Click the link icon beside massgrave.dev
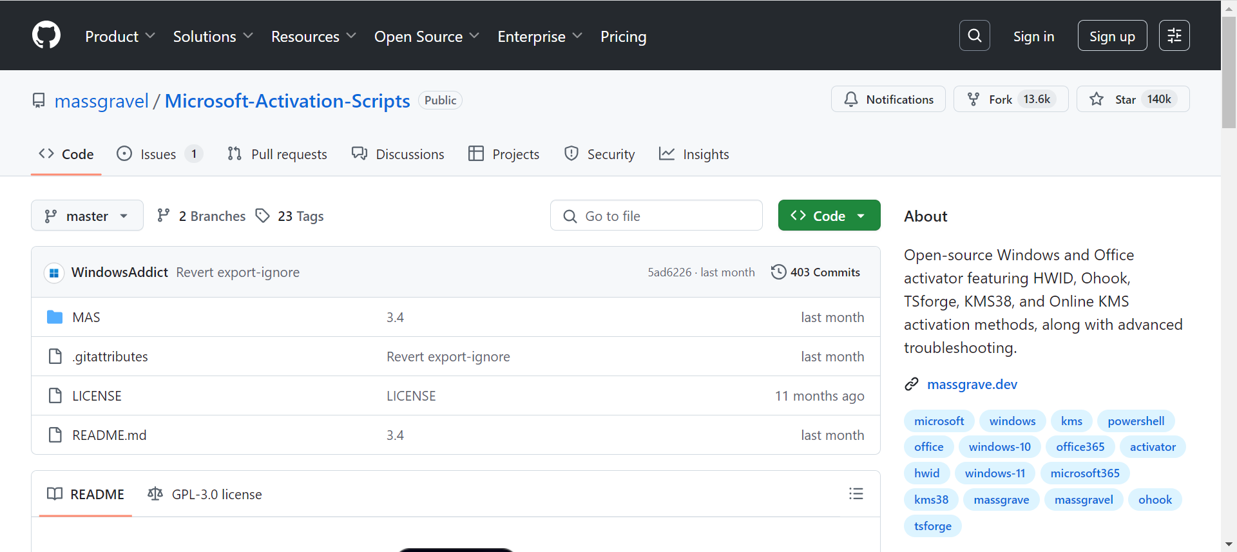This screenshot has width=1237, height=552. (912, 385)
